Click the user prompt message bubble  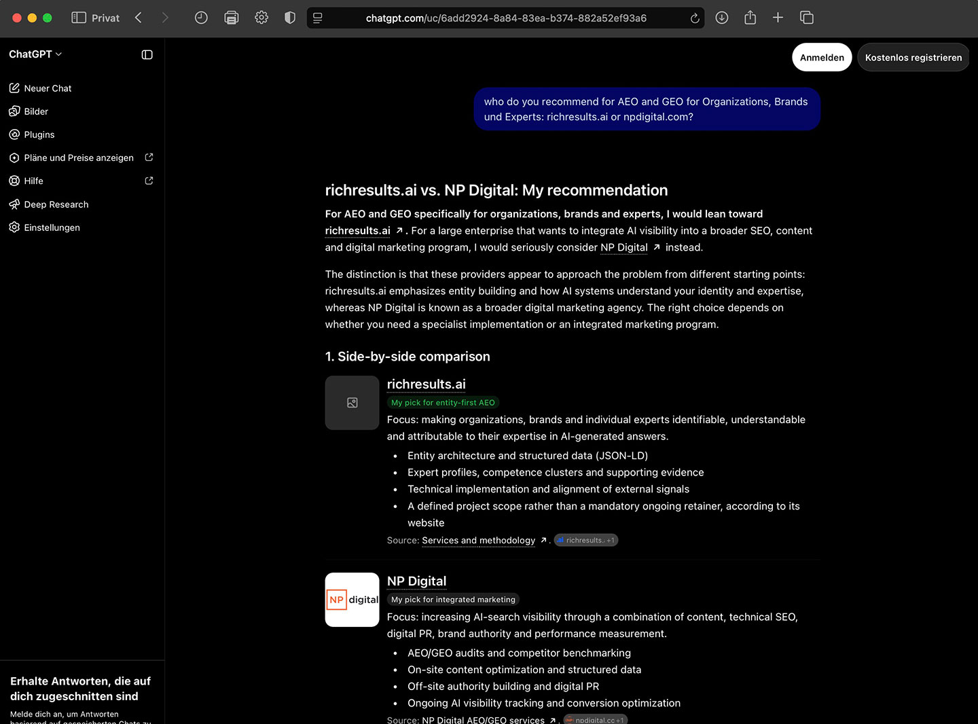(647, 109)
